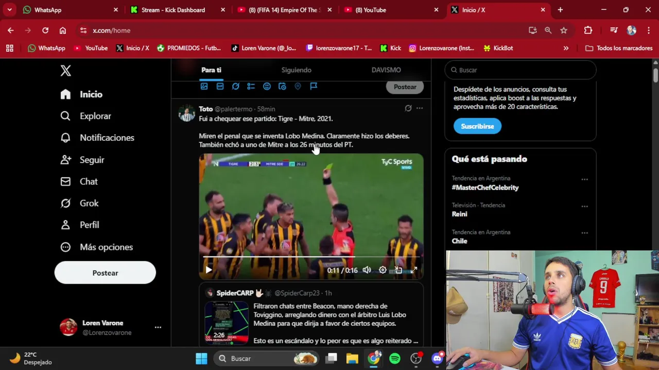Expand the video to fullscreen
The height and width of the screenshot is (370, 659).
(413, 270)
